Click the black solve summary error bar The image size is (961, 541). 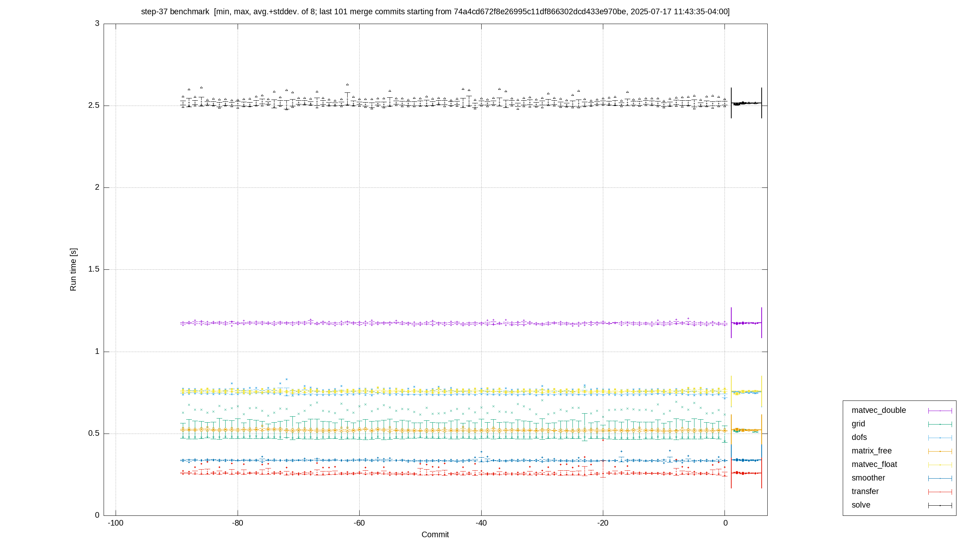pos(746,103)
